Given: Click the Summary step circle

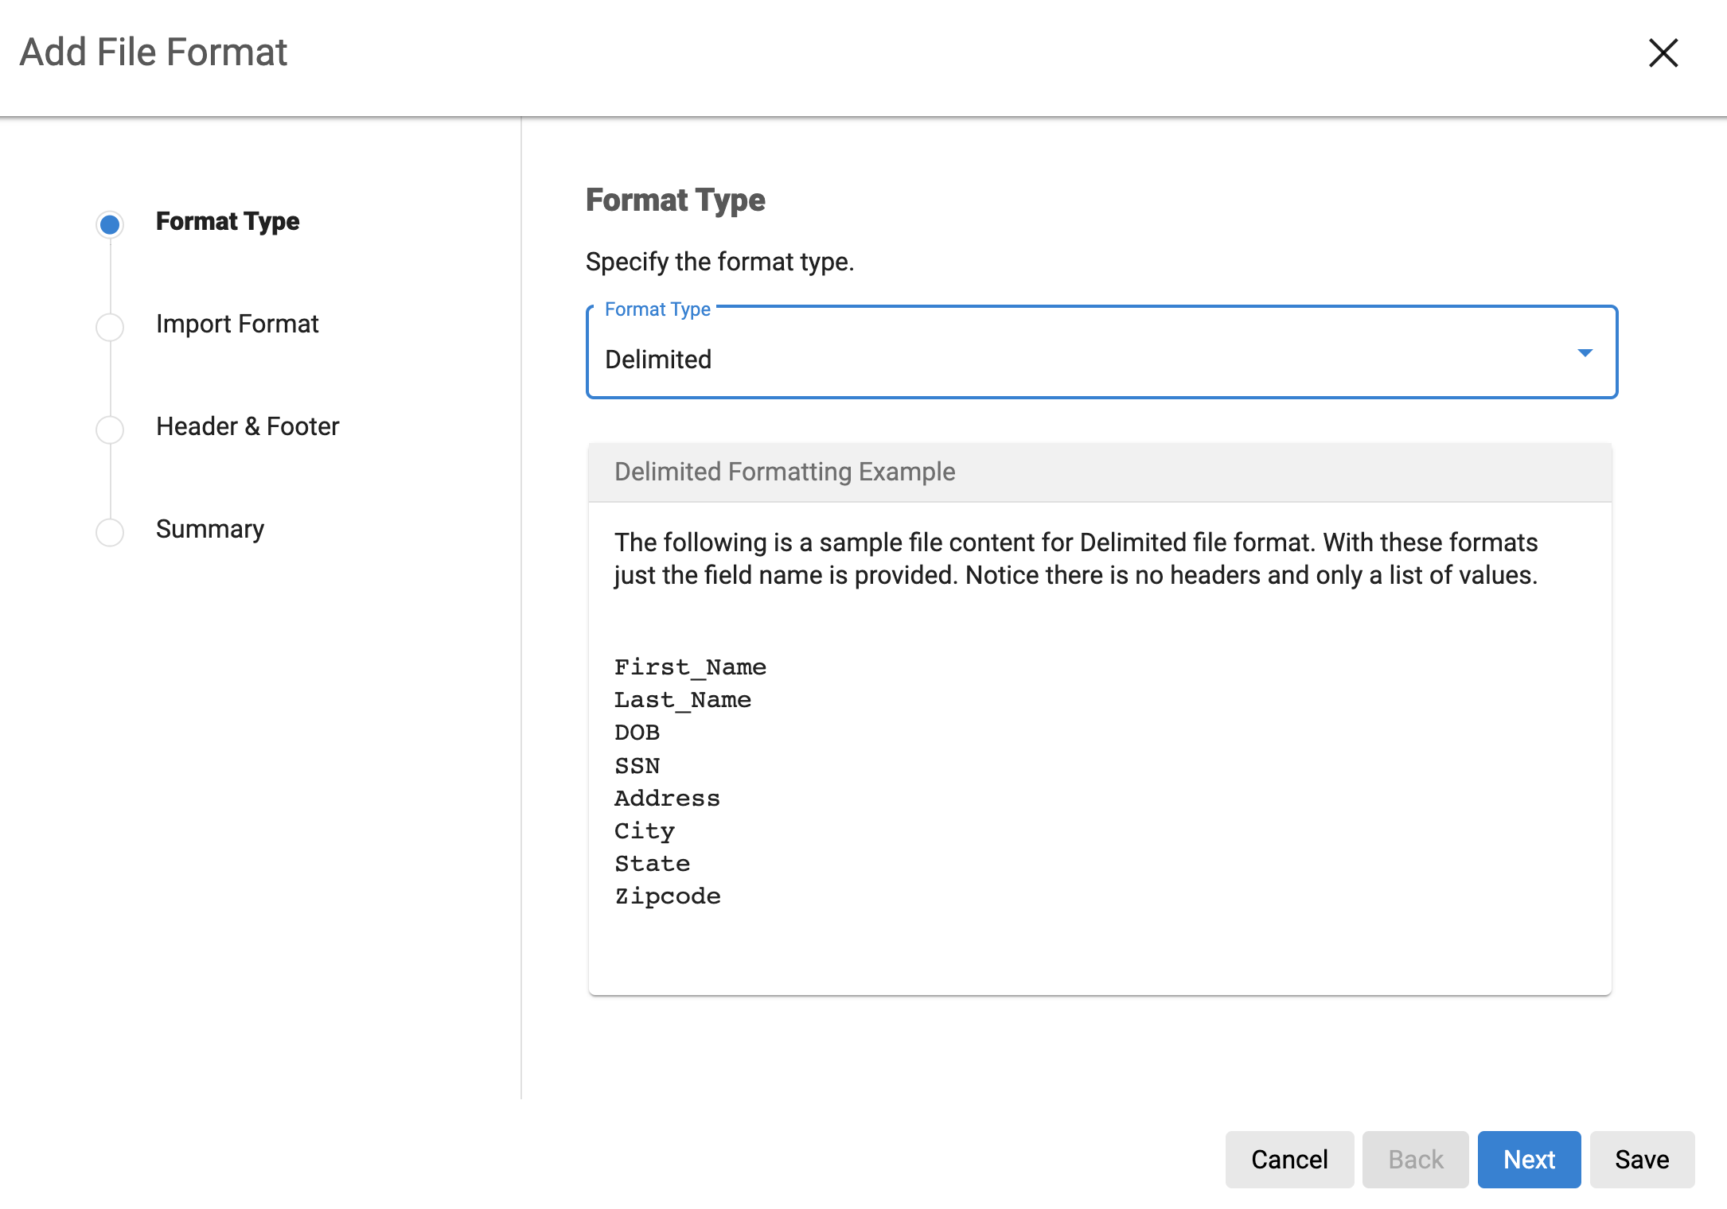Looking at the screenshot, I should (110, 532).
